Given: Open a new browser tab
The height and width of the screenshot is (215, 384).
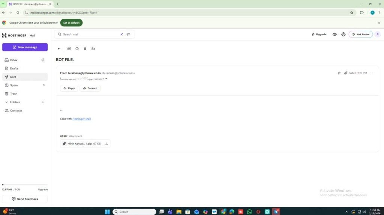Looking at the screenshot, I should tap(57, 4).
